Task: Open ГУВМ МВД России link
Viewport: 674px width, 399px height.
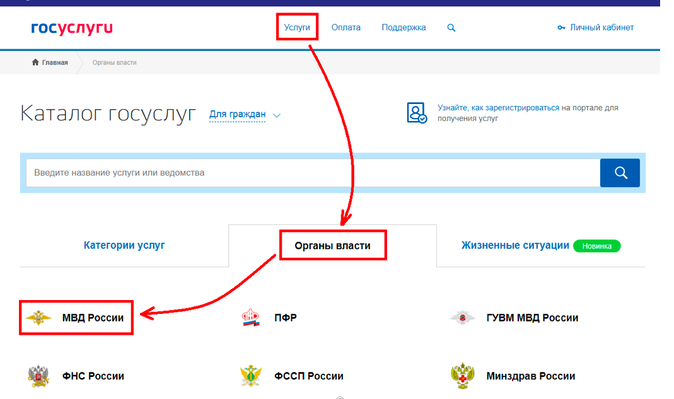Action: [532, 318]
